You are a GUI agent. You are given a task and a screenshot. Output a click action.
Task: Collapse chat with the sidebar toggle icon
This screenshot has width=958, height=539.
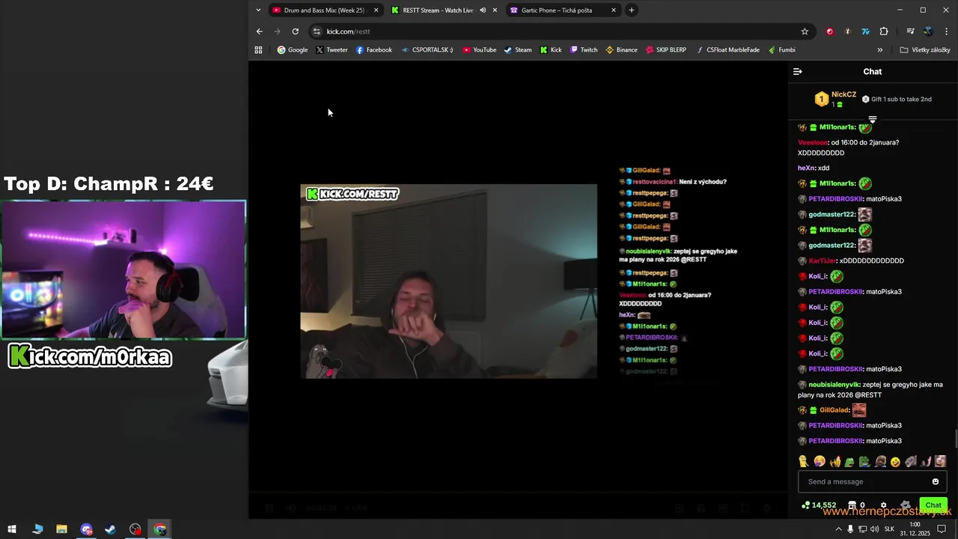pyautogui.click(x=798, y=72)
